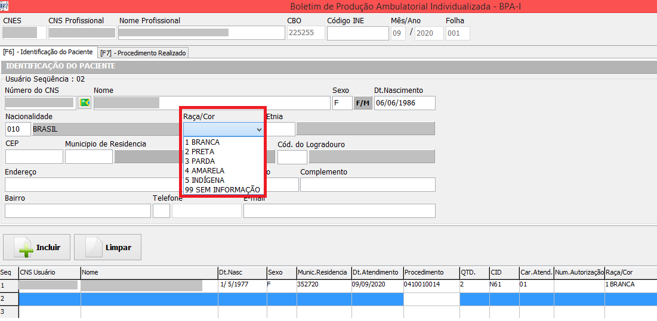Click the F/M sex toggle button

(x=362, y=103)
